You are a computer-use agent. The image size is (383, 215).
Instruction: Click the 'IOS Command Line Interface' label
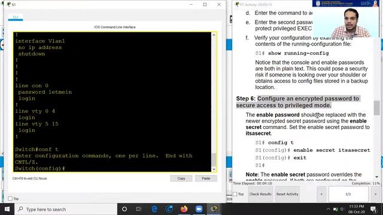pos(115,27)
